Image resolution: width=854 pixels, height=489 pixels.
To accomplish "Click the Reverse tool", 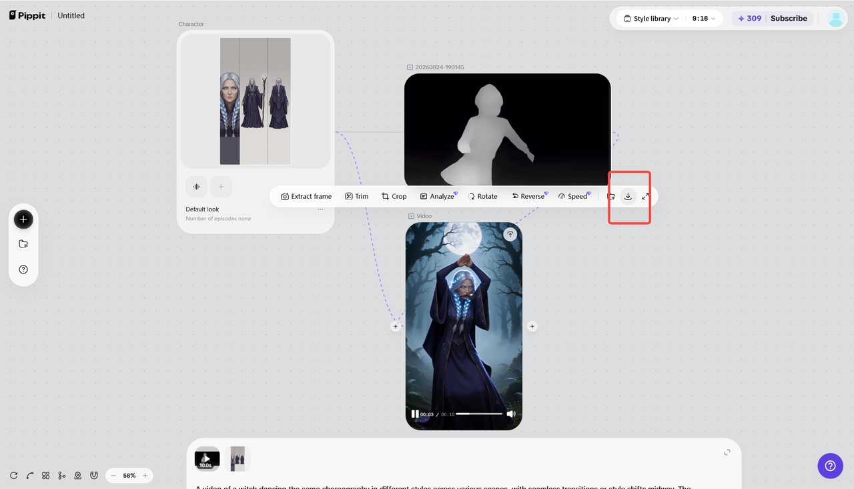I will pos(528,196).
